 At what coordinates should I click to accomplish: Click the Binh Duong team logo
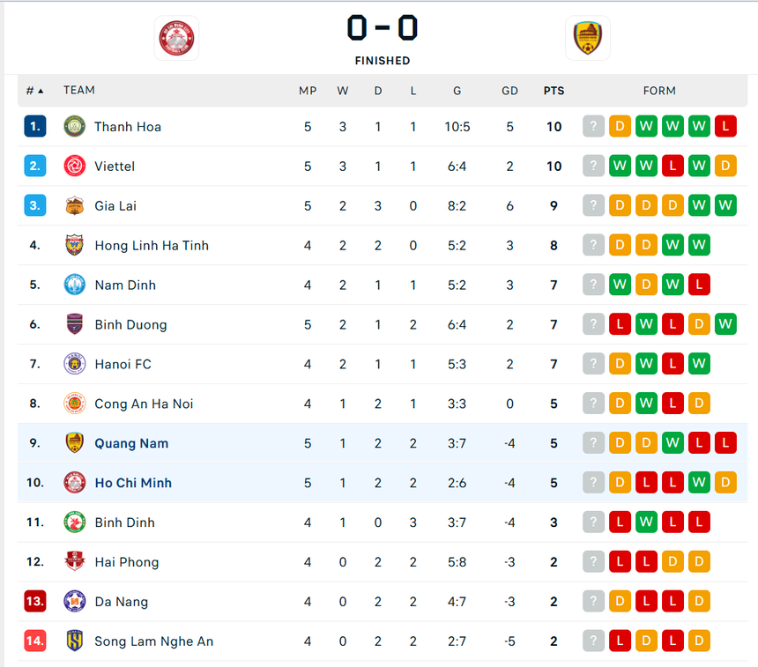point(74,324)
